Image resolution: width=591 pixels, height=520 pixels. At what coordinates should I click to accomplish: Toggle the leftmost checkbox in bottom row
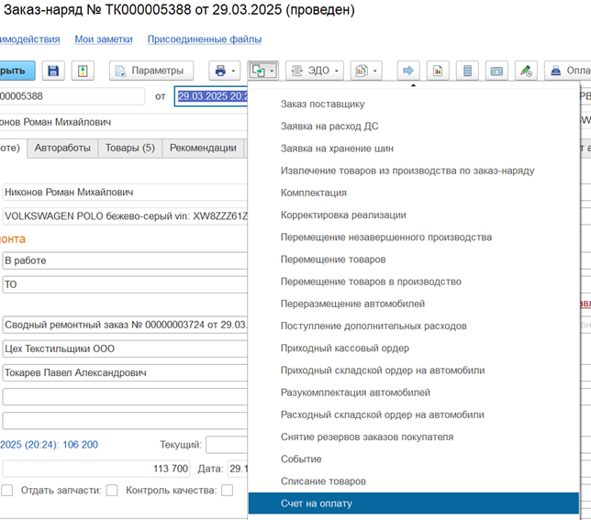click(x=7, y=491)
